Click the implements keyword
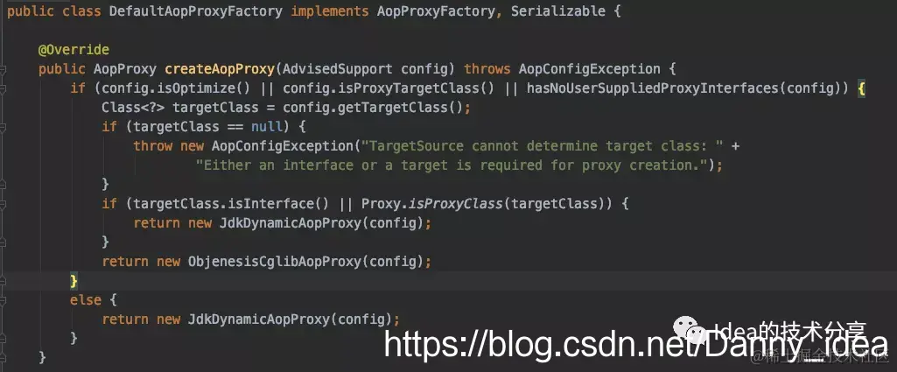This screenshot has height=372, width=897. [x=330, y=11]
